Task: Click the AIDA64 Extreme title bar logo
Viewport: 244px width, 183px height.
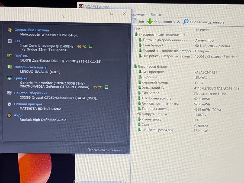Action: [81, 6]
